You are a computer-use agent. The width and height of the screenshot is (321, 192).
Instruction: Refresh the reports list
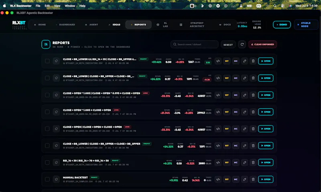(242, 44)
